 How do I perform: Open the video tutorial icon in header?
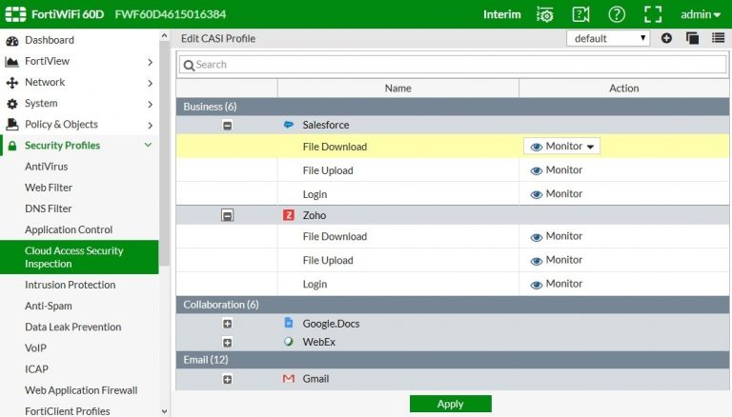[x=580, y=14]
